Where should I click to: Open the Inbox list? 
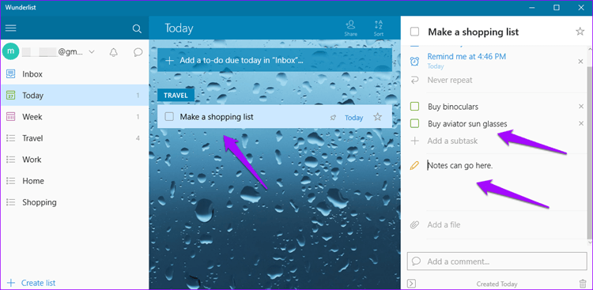[74, 74]
